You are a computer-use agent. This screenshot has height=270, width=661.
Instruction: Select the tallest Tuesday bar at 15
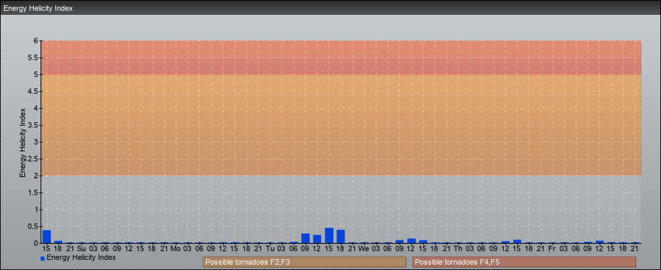[x=329, y=236]
